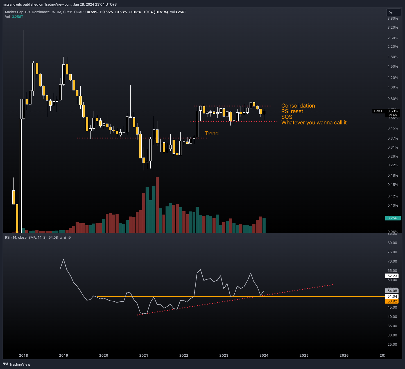Click the low value L0.53% in the legend

[121, 12]
